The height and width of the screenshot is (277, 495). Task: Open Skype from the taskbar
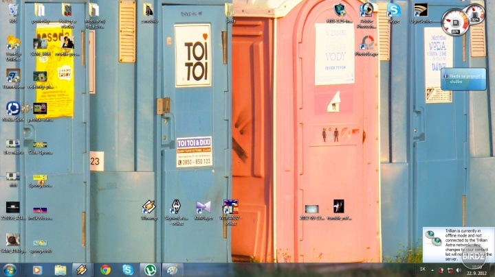click(x=128, y=270)
